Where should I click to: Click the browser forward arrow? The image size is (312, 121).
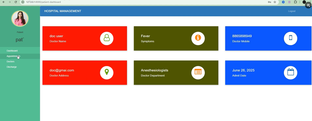coord(9,2)
